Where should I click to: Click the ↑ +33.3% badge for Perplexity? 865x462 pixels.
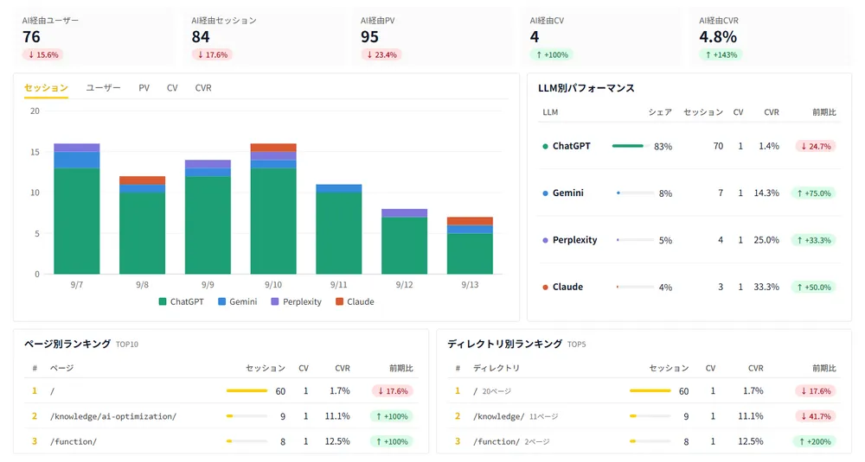click(x=814, y=240)
